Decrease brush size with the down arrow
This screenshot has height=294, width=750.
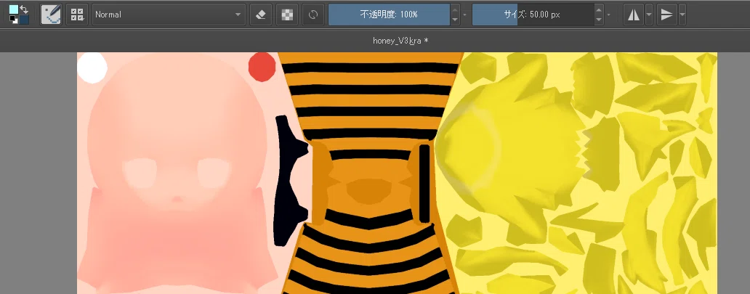pyautogui.click(x=599, y=20)
